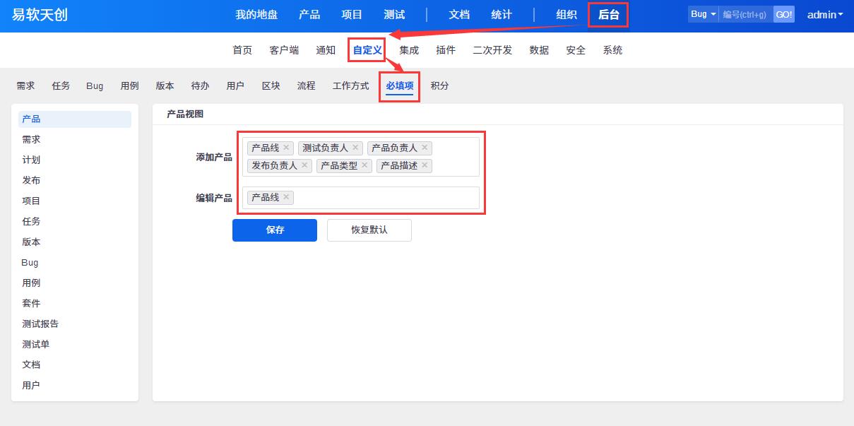The height and width of the screenshot is (426, 854).
Task: Remove 产品线 tag from 添加产品 field
Action: (286, 148)
